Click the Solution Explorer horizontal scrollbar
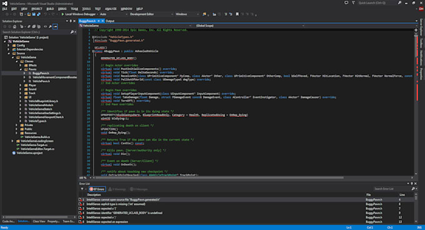 36,217
